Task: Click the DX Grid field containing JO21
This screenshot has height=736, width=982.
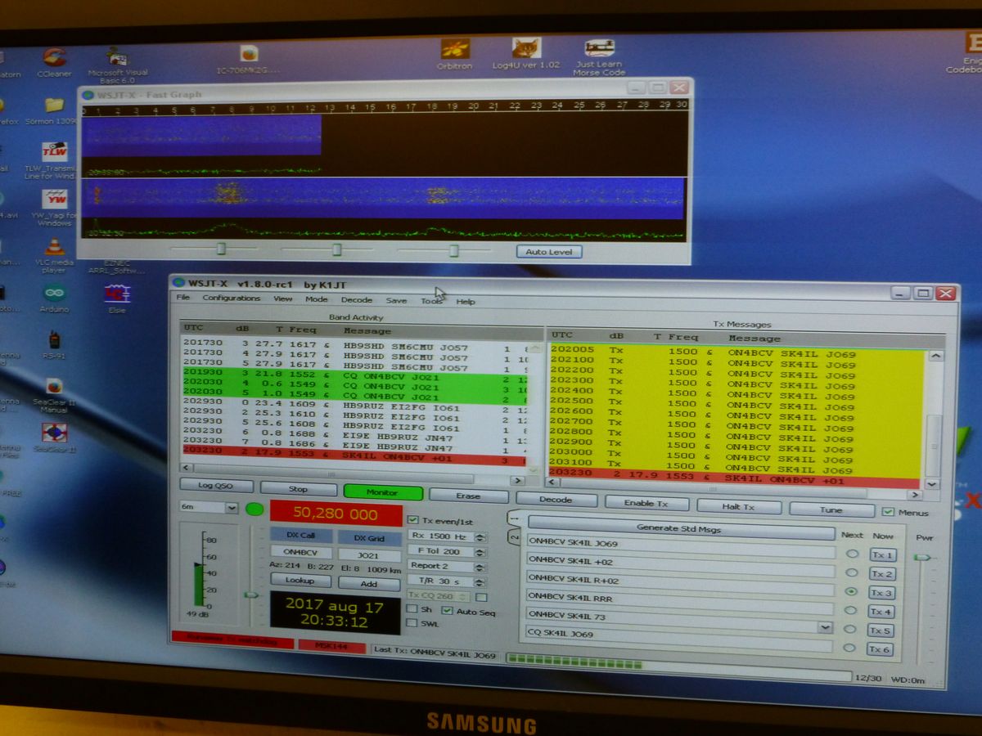Action: point(369,555)
